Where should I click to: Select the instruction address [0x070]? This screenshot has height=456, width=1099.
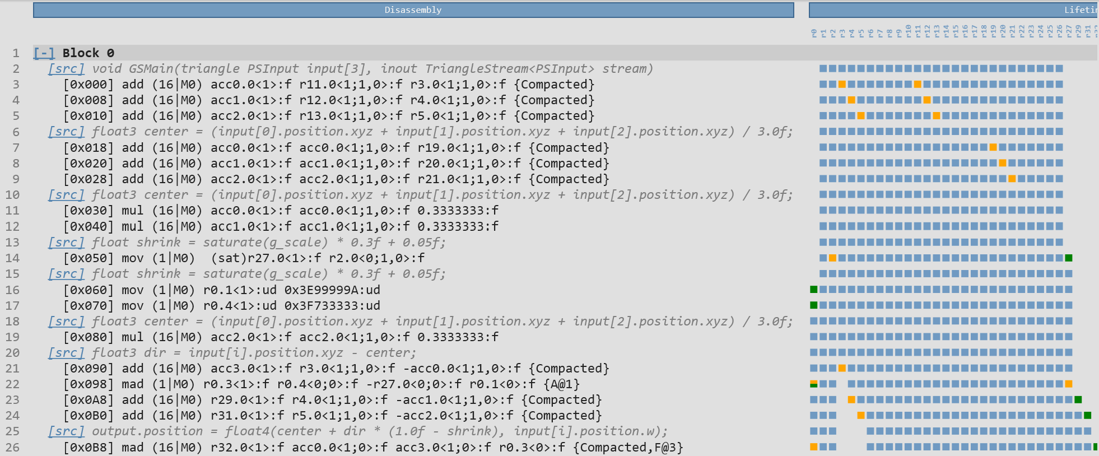tap(89, 306)
